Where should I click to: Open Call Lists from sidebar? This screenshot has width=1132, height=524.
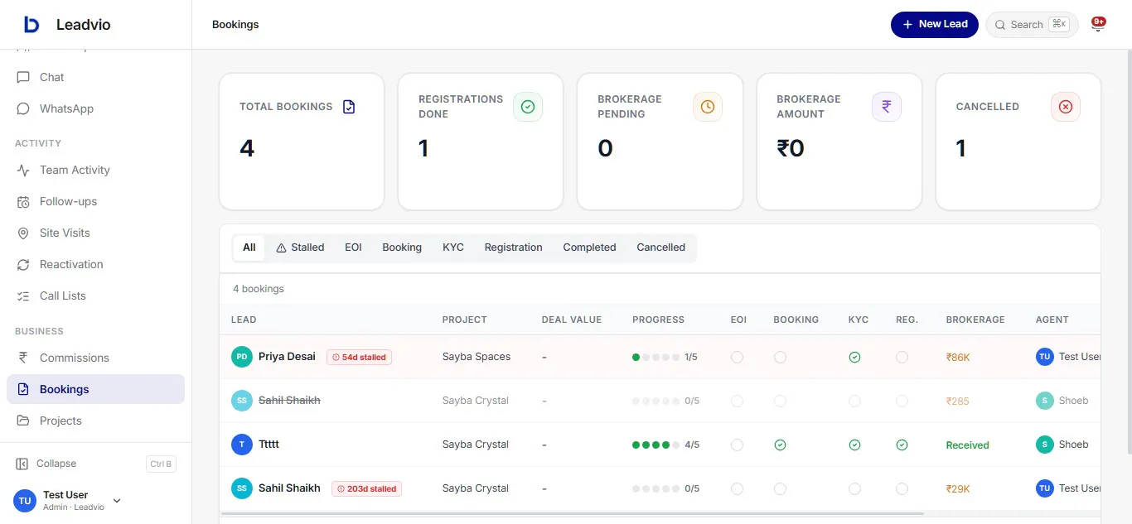click(x=95, y=296)
